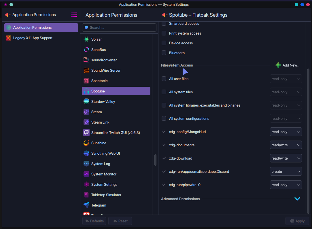Open access dropdown for xdg-download
The height and width of the screenshot is (229, 312).
[x=286, y=158]
